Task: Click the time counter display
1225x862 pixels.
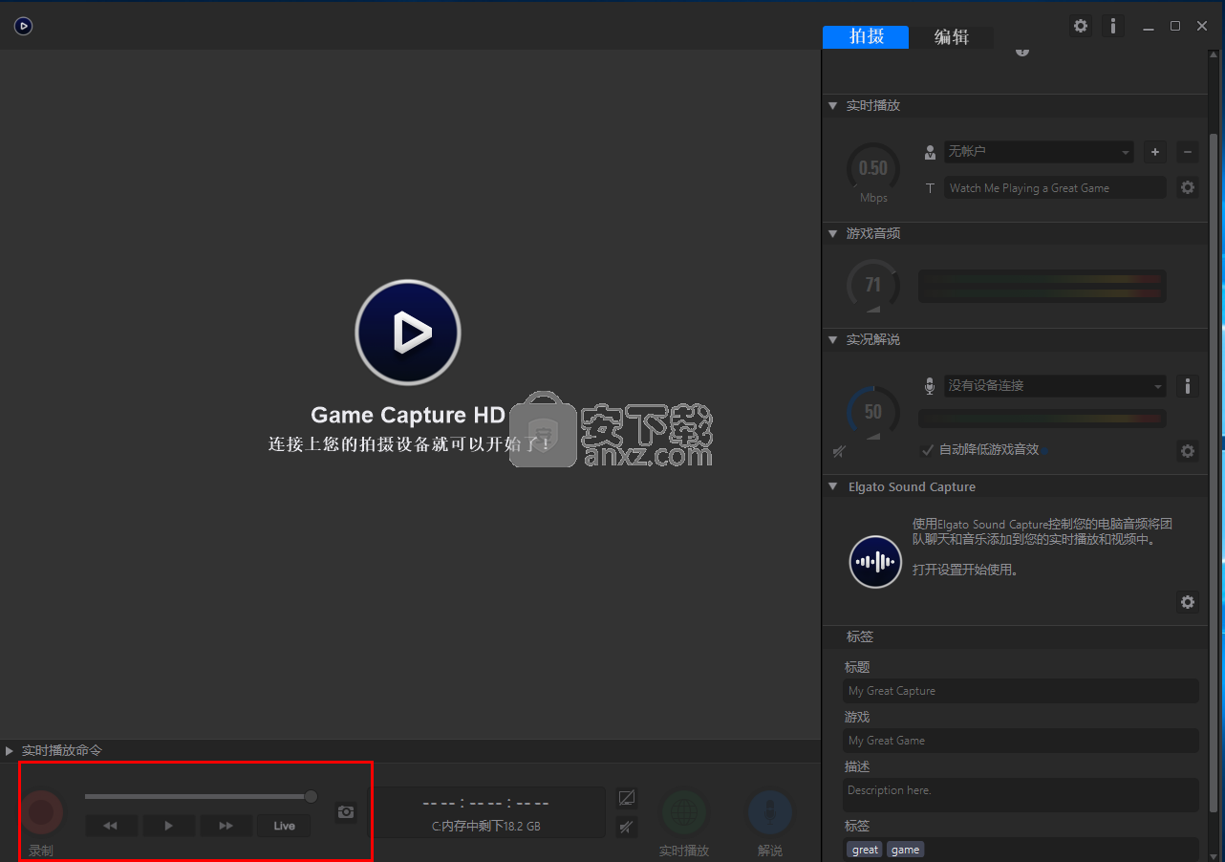Action: (485, 803)
